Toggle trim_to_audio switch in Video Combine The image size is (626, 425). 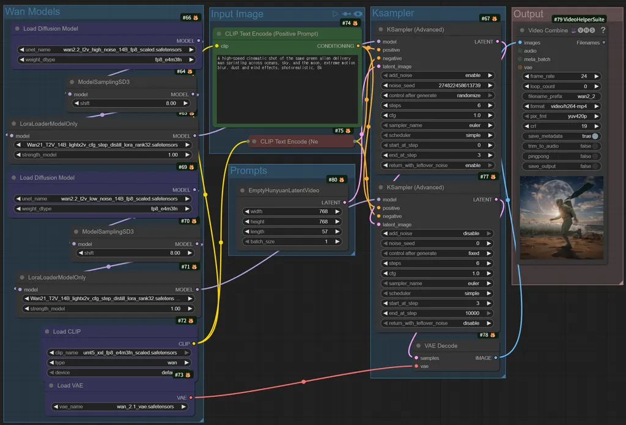(595, 146)
